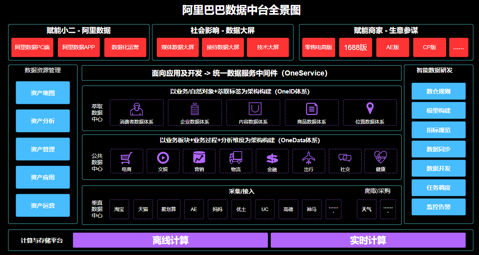
Task: Open the 媒体数据大屏 tile
Action: 178,47
